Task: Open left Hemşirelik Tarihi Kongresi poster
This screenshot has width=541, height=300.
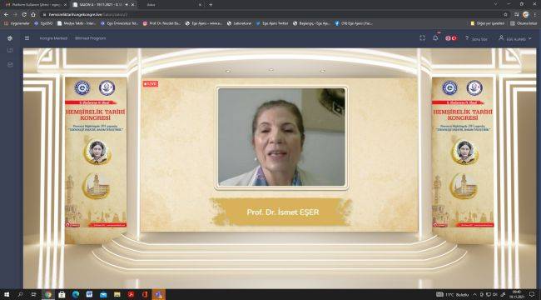Action: click(96, 161)
